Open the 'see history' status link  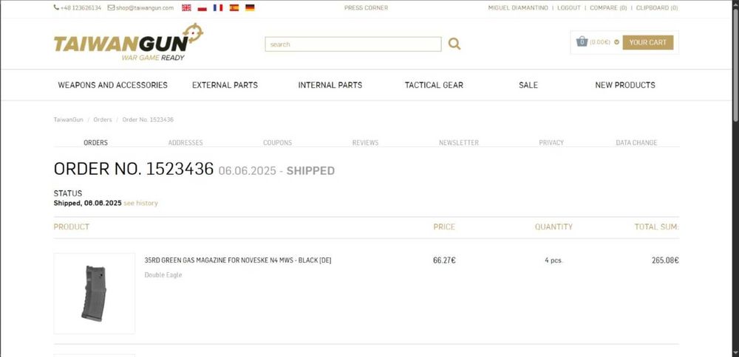point(140,203)
